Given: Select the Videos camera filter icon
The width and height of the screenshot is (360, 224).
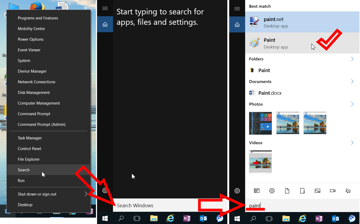Looking at the screenshot, I should coord(333,191).
